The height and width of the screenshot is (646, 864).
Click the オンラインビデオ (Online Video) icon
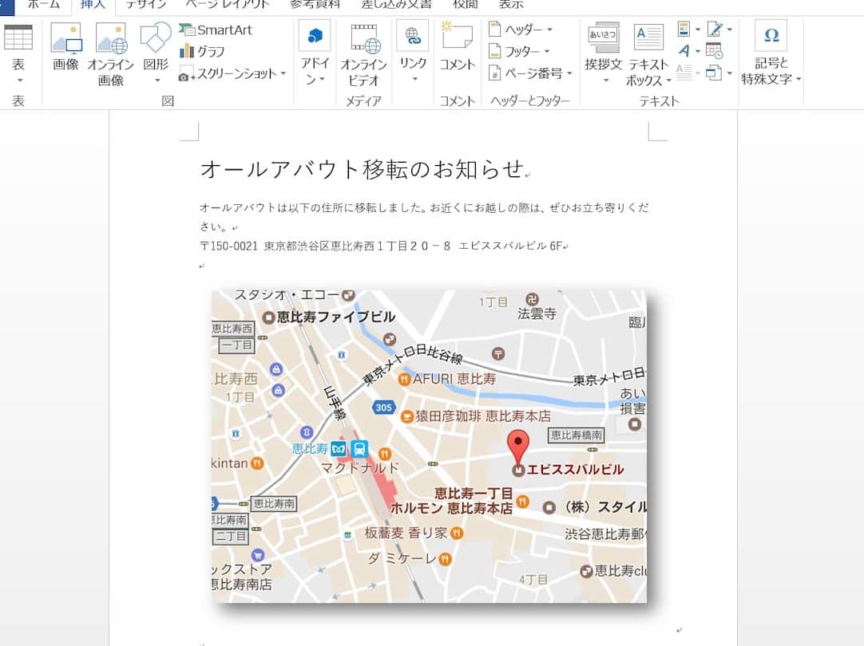(x=363, y=55)
